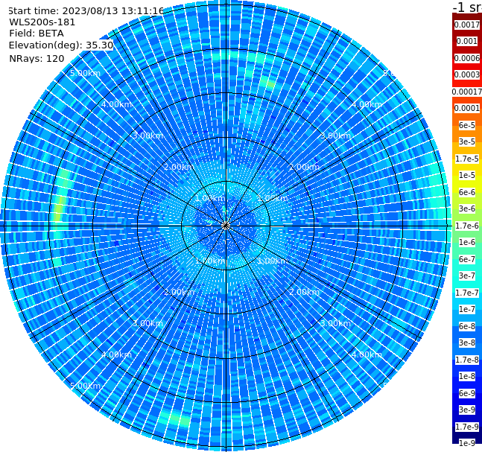The image size is (482, 452).
Task: Click the 0.0001 colorbar value
Action: (467, 108)
